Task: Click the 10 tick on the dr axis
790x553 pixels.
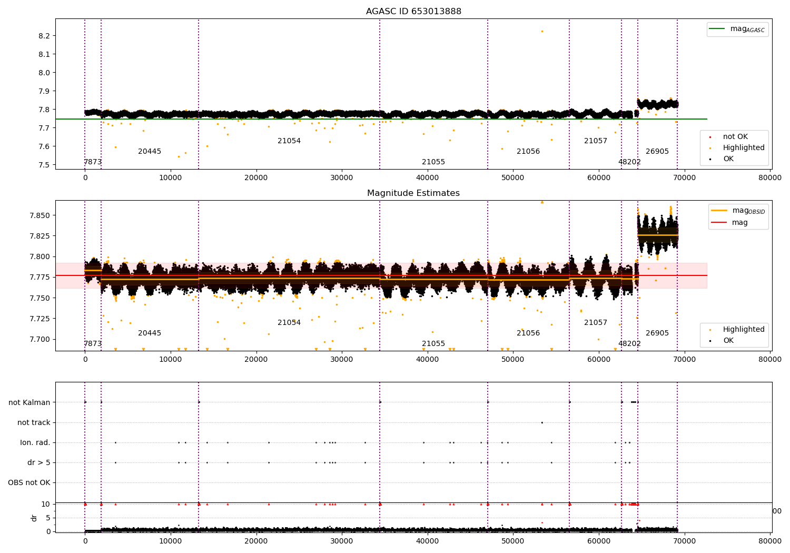Action: pyautogui.click(x=46, y=504)
